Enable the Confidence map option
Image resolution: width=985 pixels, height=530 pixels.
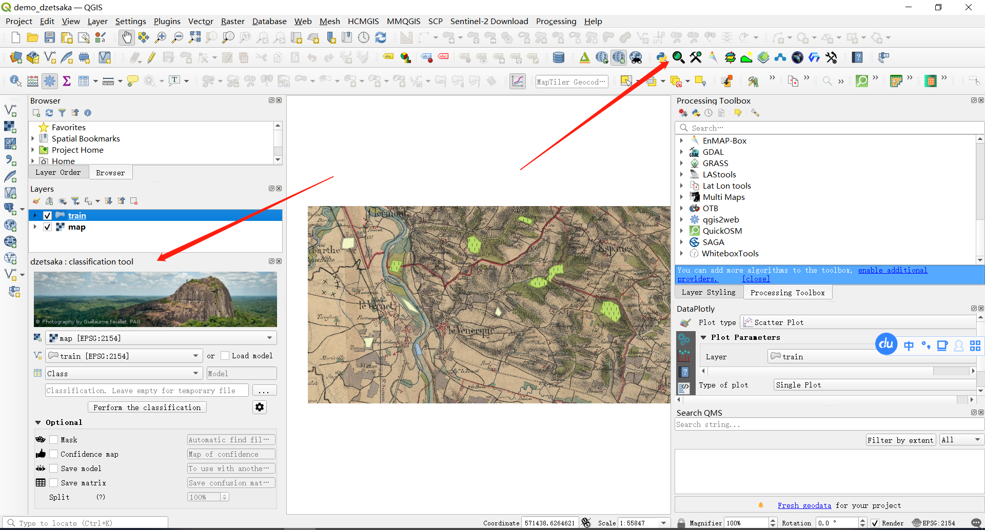(53, 454)
